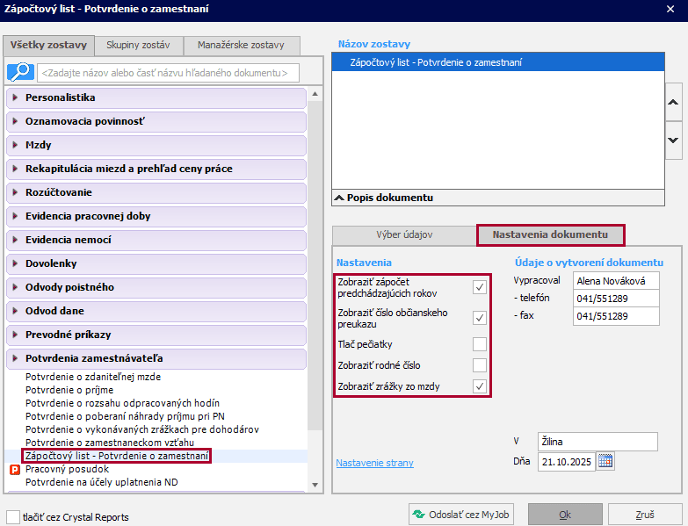Open the calendar date picker icon

tap(605, 461)
